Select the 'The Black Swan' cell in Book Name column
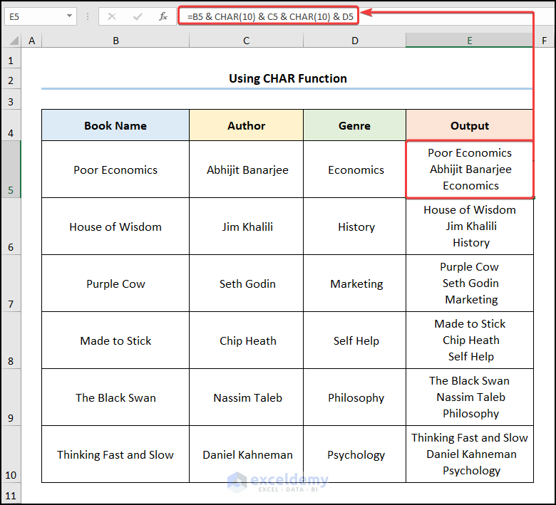The width and height of the screenshot is (556, 505). coord(115,397)
